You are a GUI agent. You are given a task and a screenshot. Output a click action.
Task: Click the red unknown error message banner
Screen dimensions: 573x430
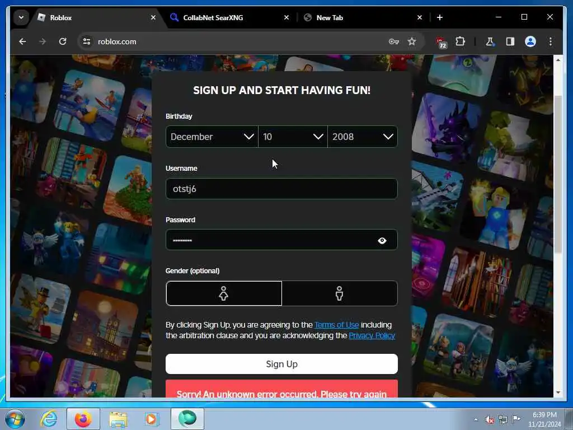281,389
